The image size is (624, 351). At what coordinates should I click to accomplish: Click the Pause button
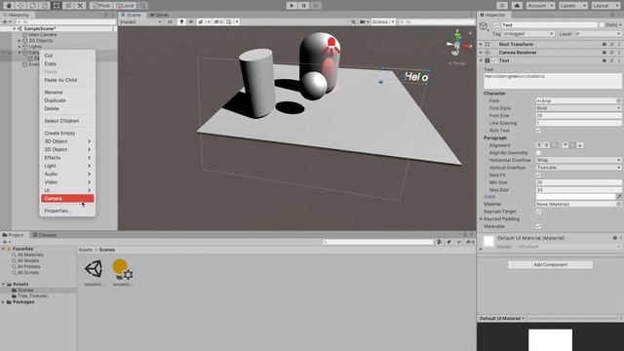point(303,6)
